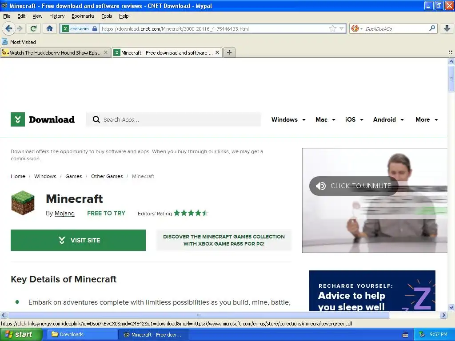
Task: Expand the Mac category dropdown
Action: click(325, 119)
